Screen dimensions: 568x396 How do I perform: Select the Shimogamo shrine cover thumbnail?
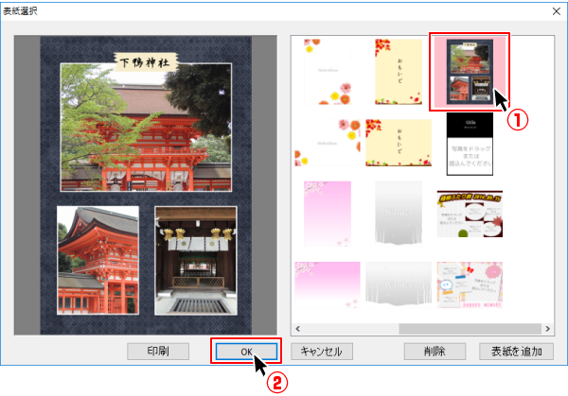(470, 71)
